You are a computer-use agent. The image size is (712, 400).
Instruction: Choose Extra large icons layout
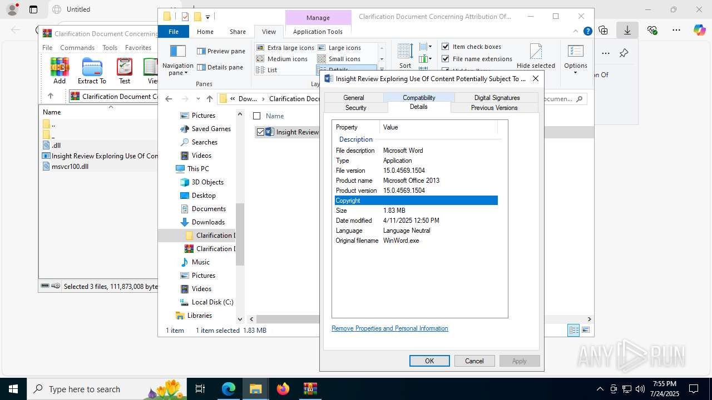point(285,48)
